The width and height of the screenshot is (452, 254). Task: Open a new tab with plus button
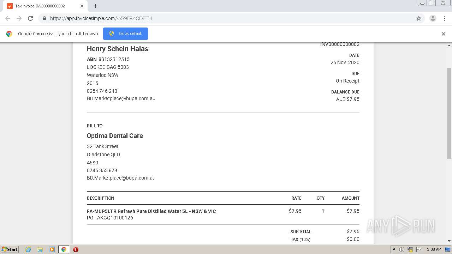[95, 6]
